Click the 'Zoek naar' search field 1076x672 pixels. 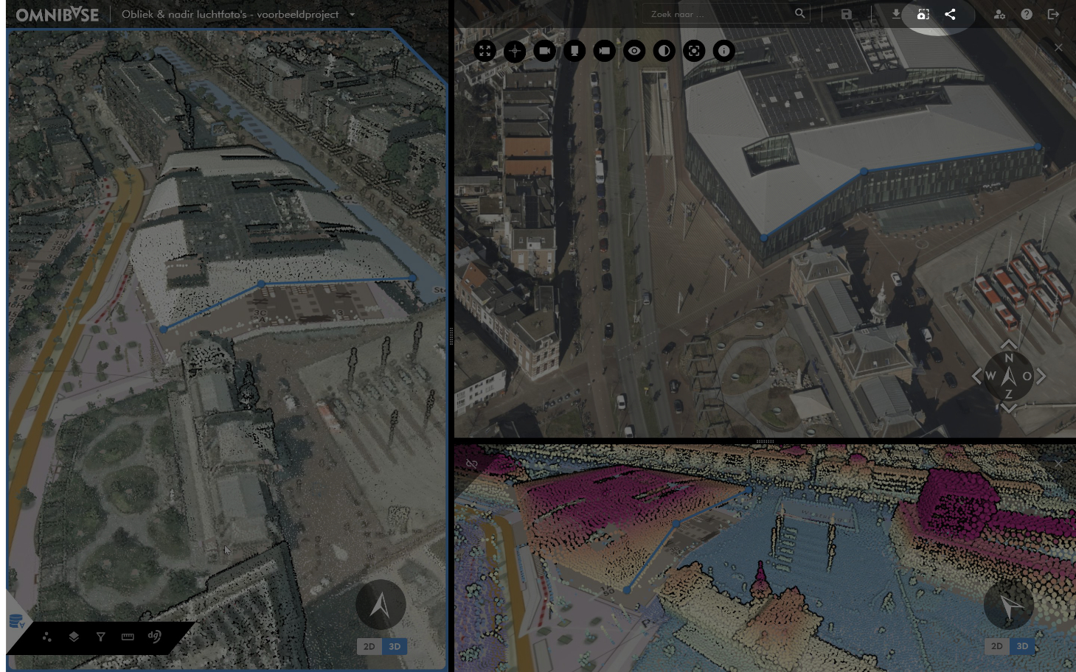point(719,14)
